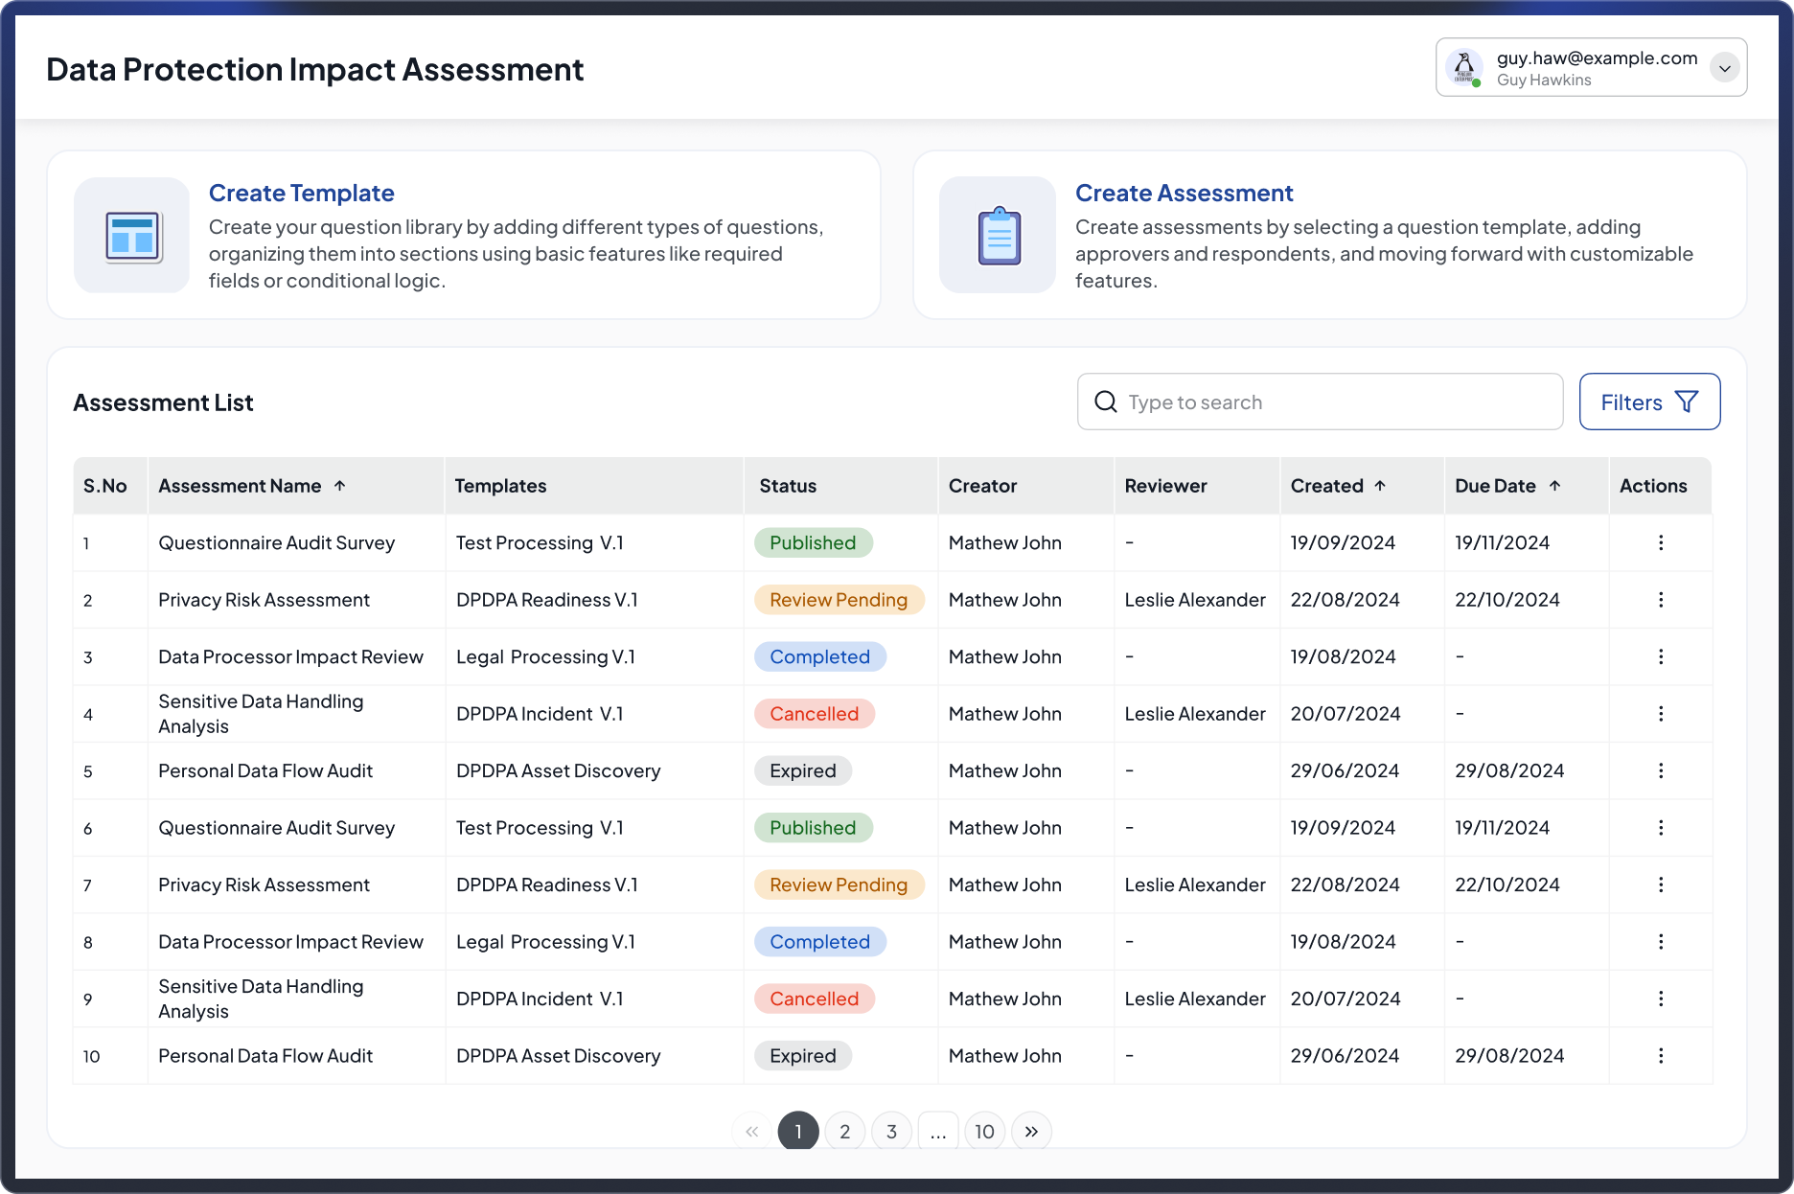Viewport: 1794px width, 1194px height.
Task: Jump to next pages with double chevron
Action: (x=1031, y=1132)
